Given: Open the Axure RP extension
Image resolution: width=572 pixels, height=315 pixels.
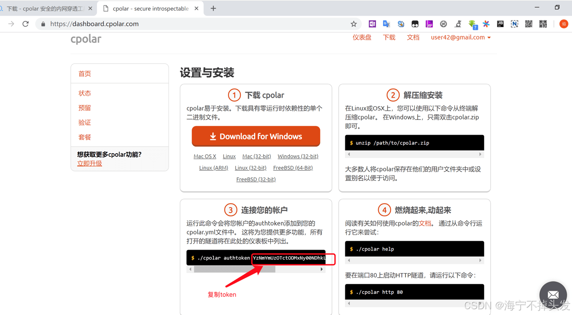Looking at the screenshot, I should (429, 24).
